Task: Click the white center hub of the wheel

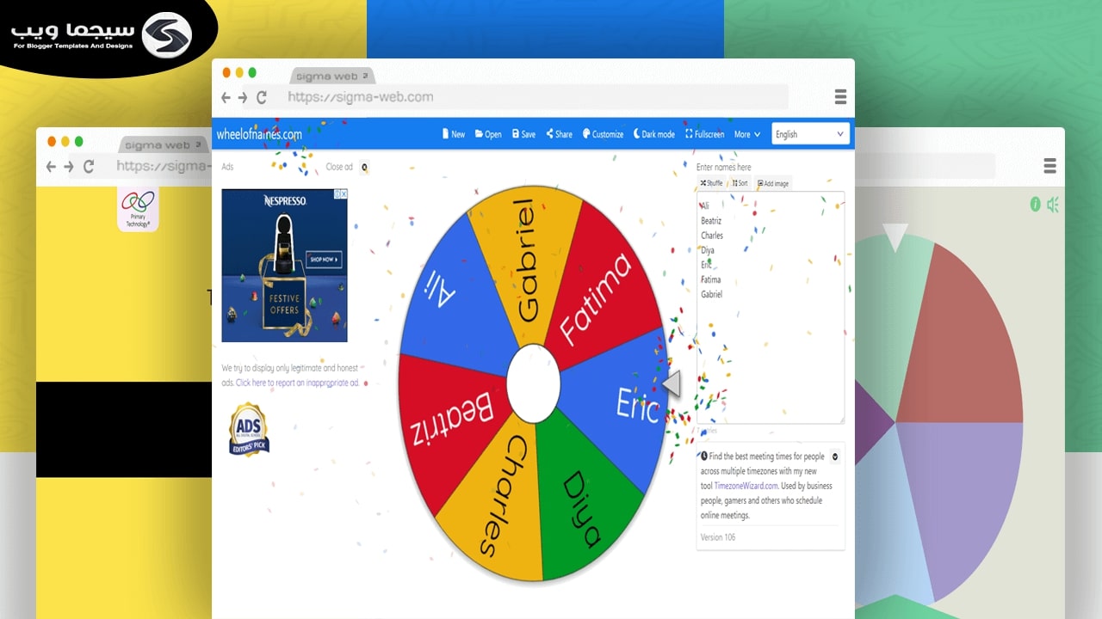Action: [x=533, y=383]
